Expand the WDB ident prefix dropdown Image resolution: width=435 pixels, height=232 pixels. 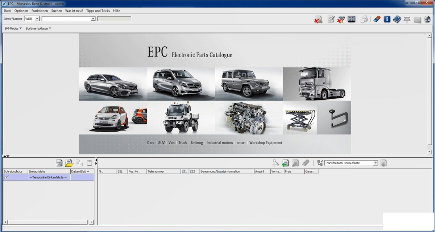[37, 18]
